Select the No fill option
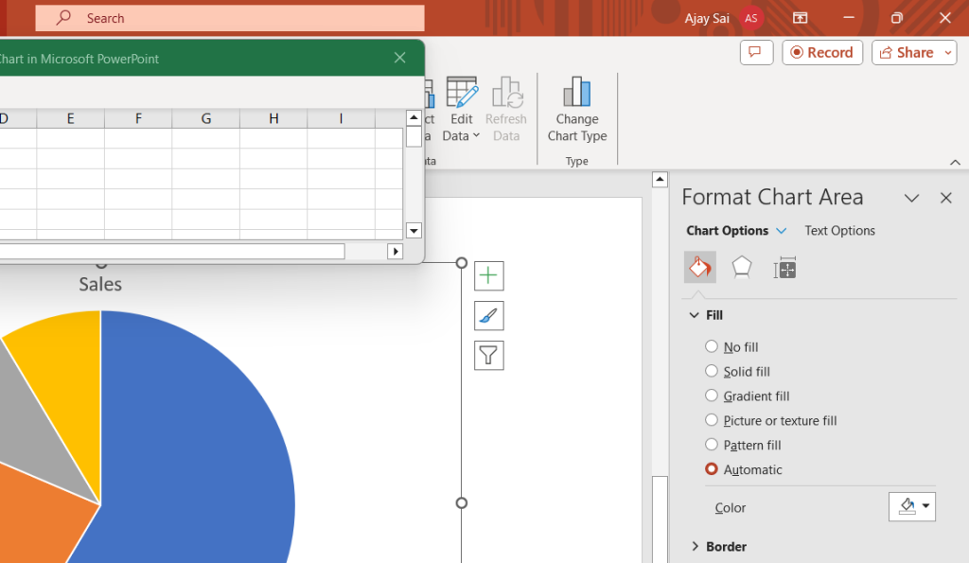This screenshot has width=969, height=563. click(731, 346)
